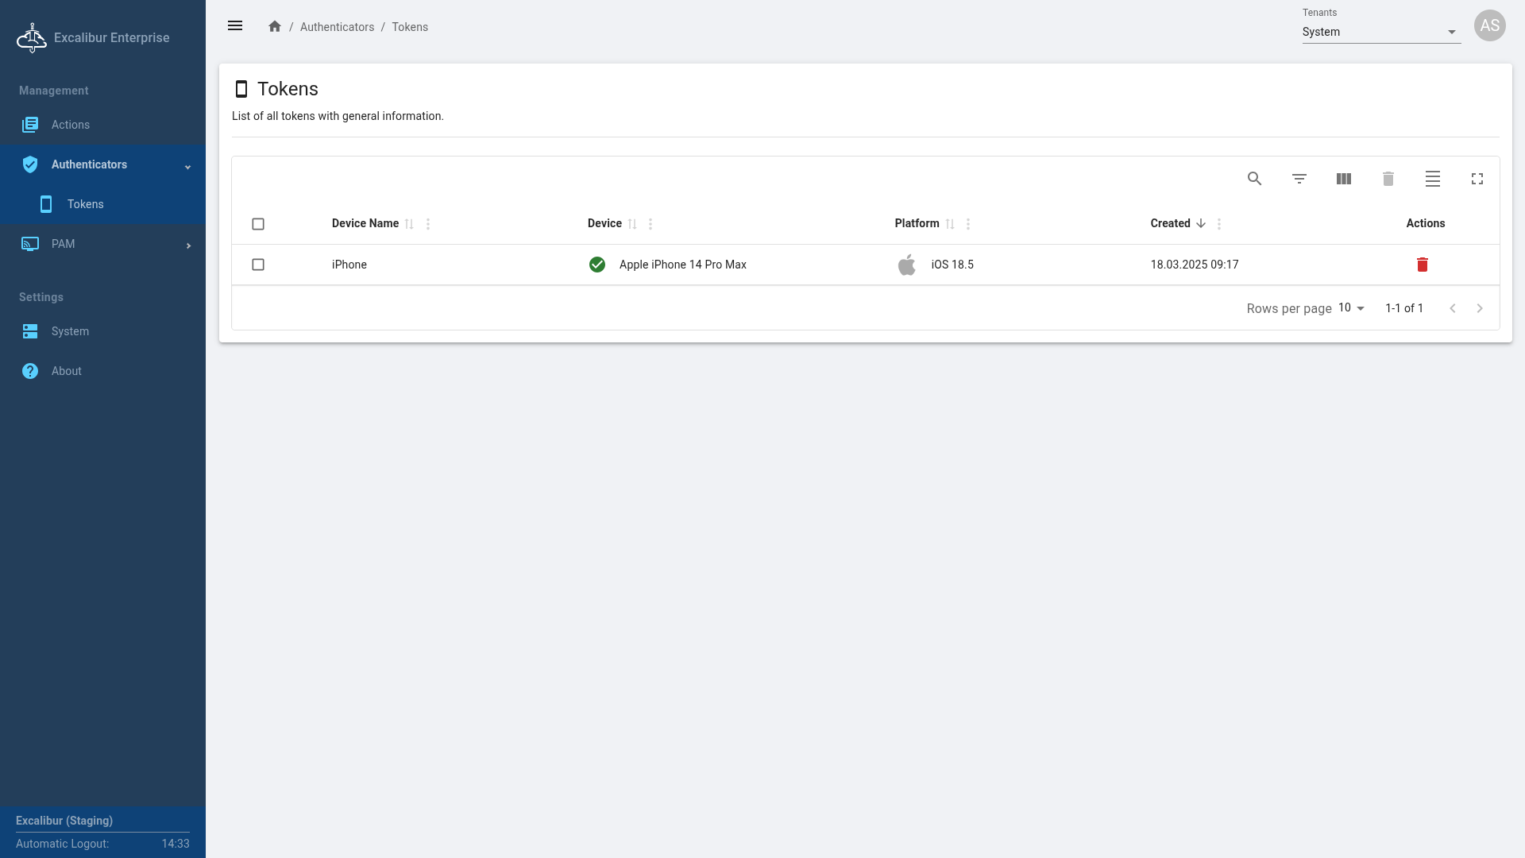Click the hamburger menu icon
The height and width of the screenshot is (858, 1525).
point(235,26)
